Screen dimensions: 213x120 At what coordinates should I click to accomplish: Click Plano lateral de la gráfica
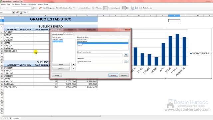click(x=64, y=8)
